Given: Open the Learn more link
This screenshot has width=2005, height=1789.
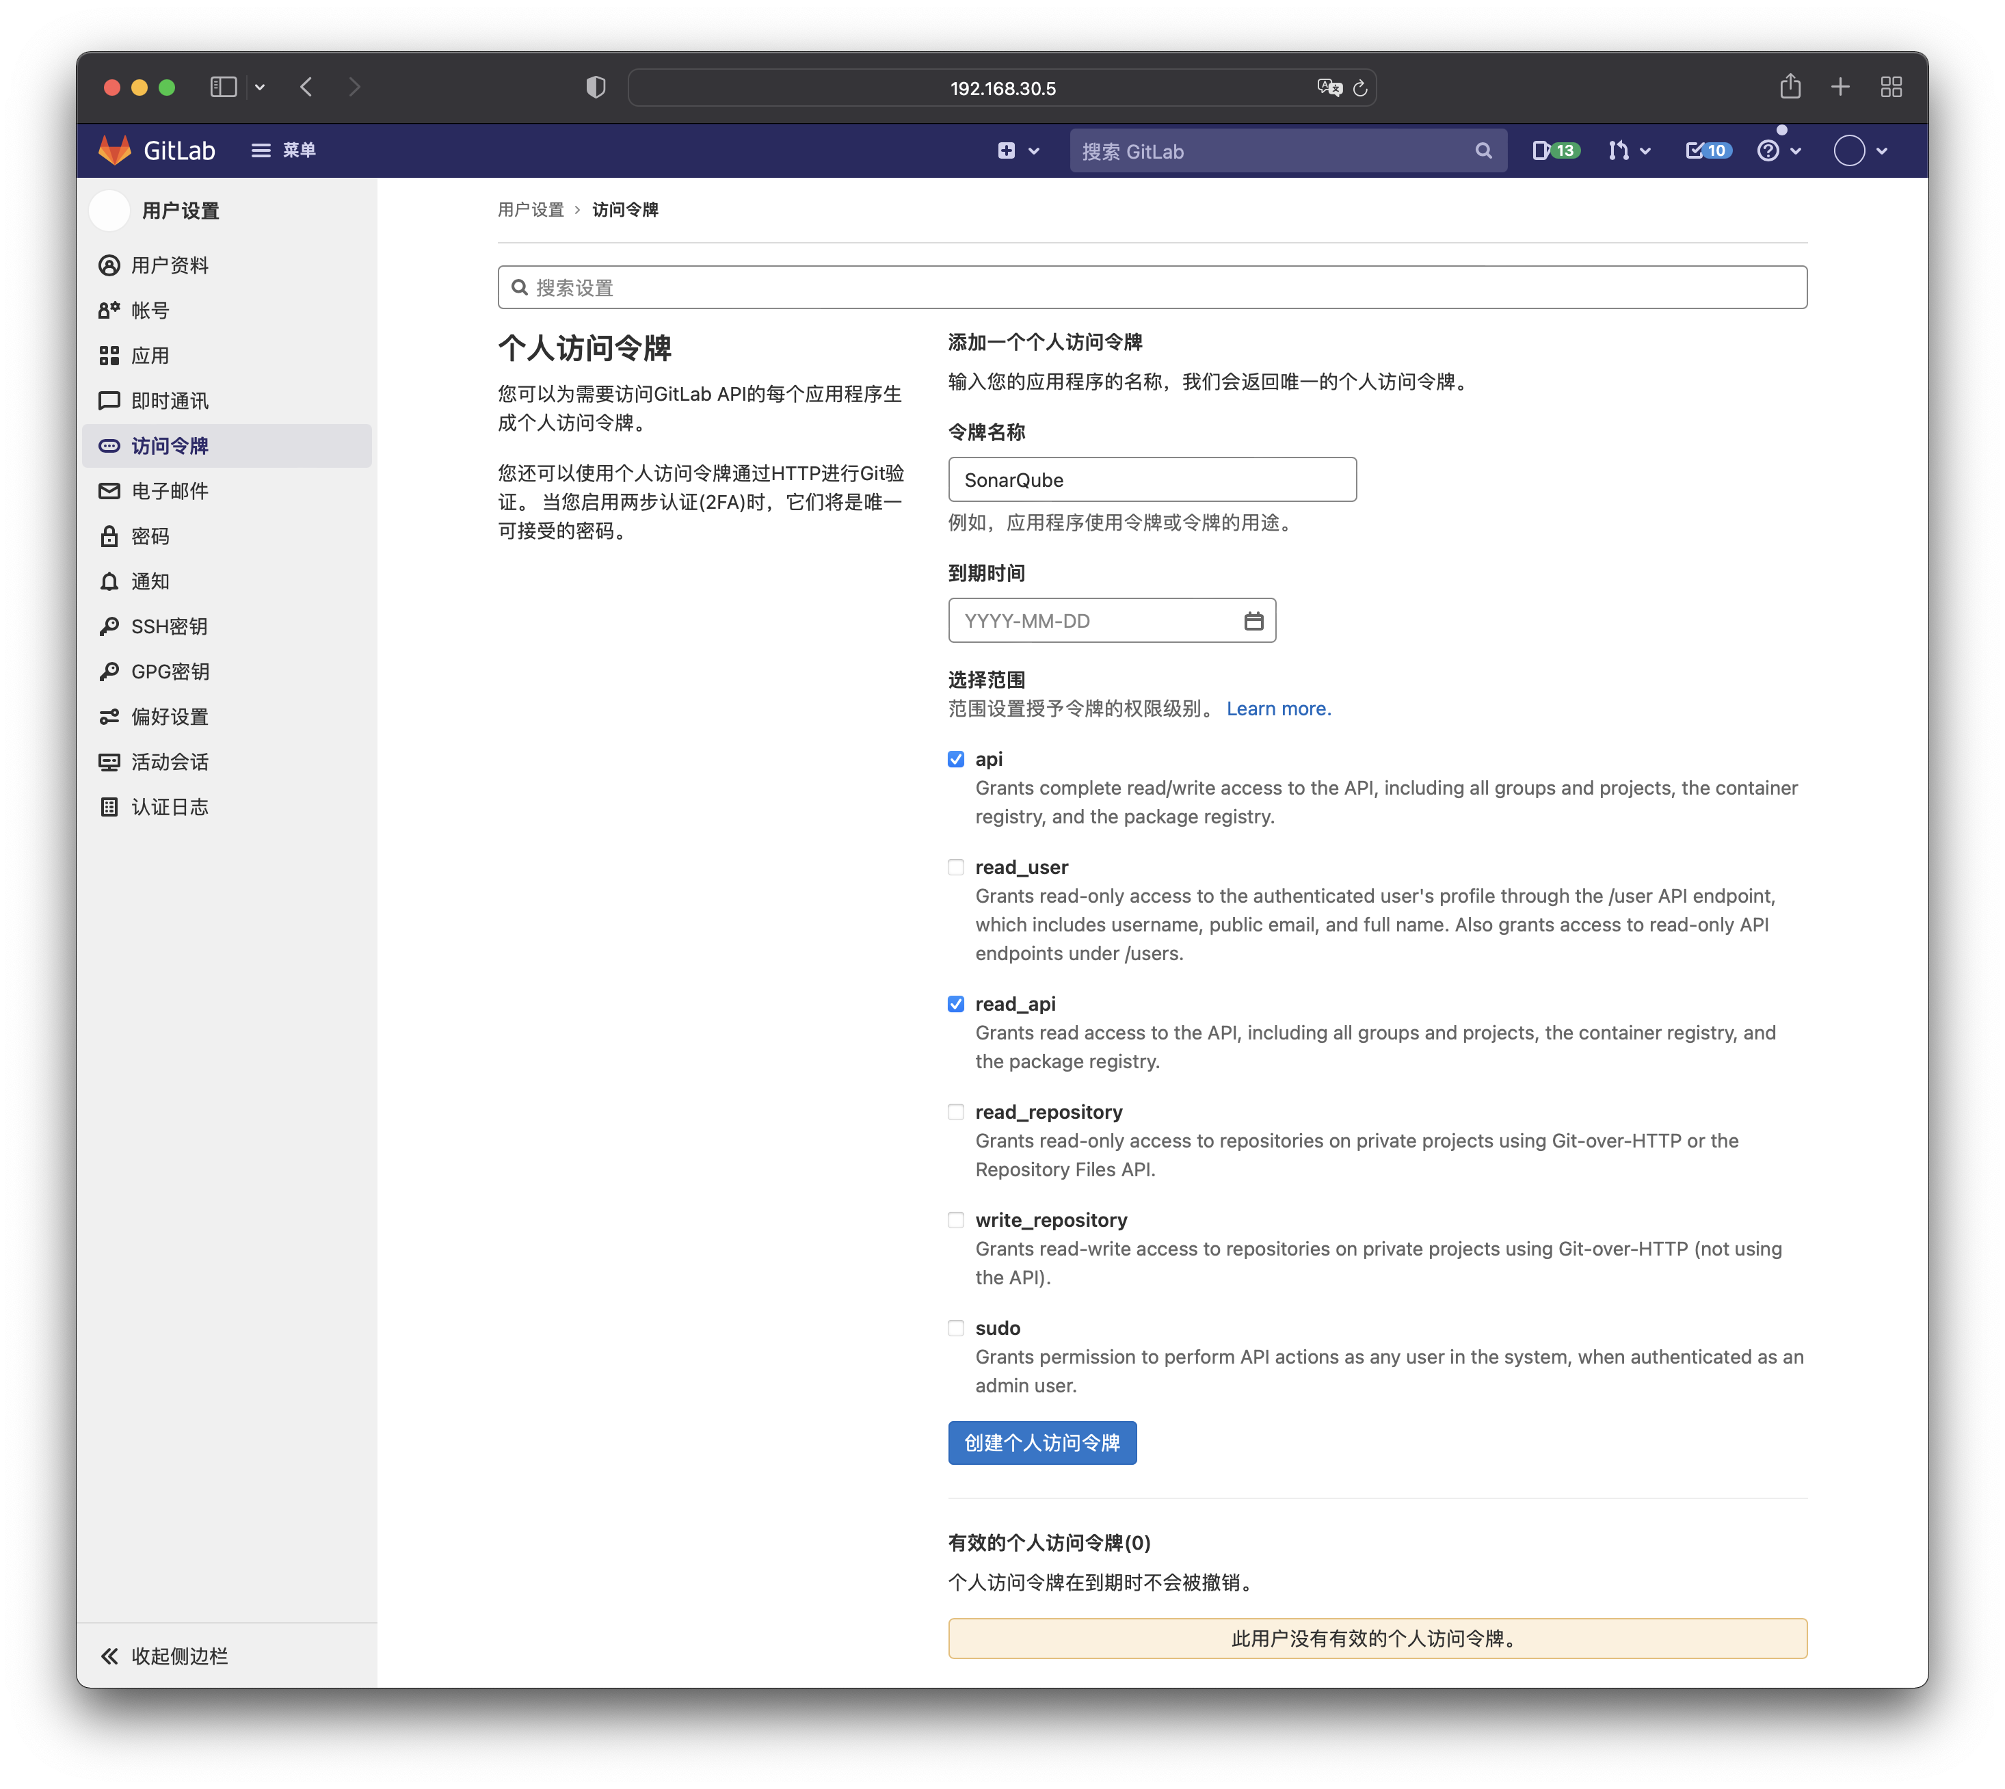Looking at the screenshot, I should tap(1277, 708).
